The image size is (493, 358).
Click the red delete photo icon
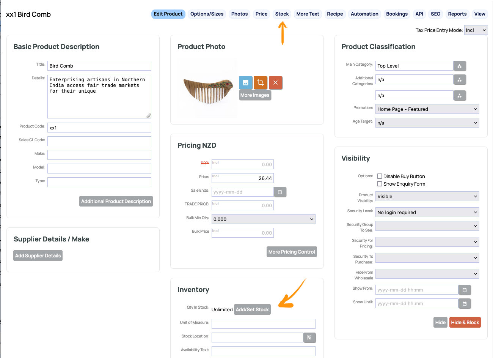point(275,82)
